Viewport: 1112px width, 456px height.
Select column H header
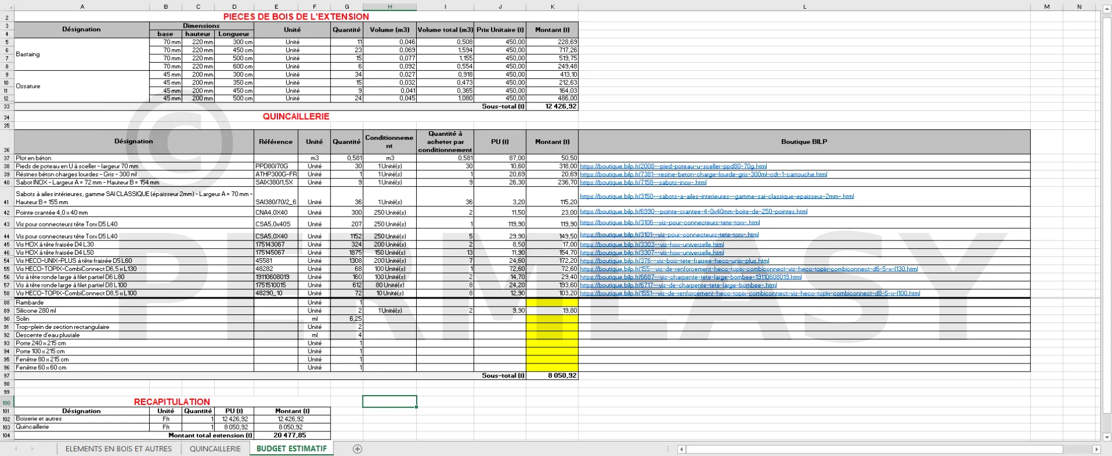tap(390, 7)
